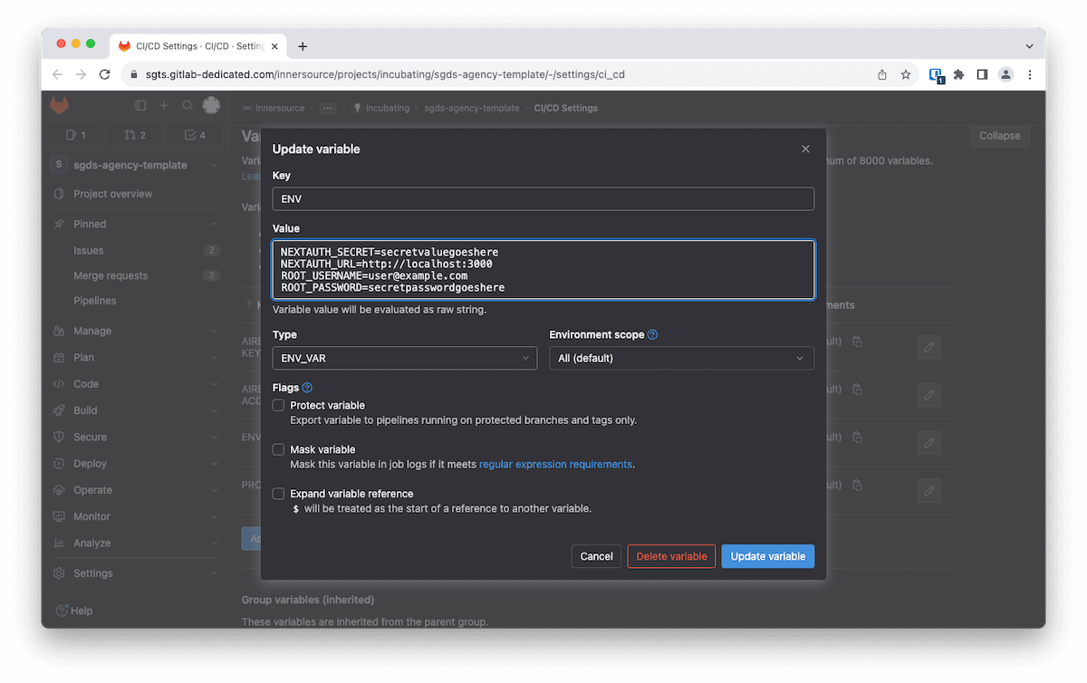Enable the Protect variable checkbox
Image resolution: width=1087 pixels, height=683 pixels.
click(x=279, y=405)
